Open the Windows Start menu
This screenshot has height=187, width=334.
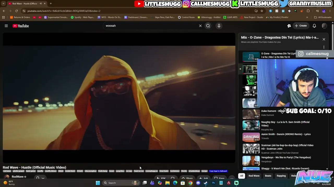pyautogui.click(x=98, y=183)
